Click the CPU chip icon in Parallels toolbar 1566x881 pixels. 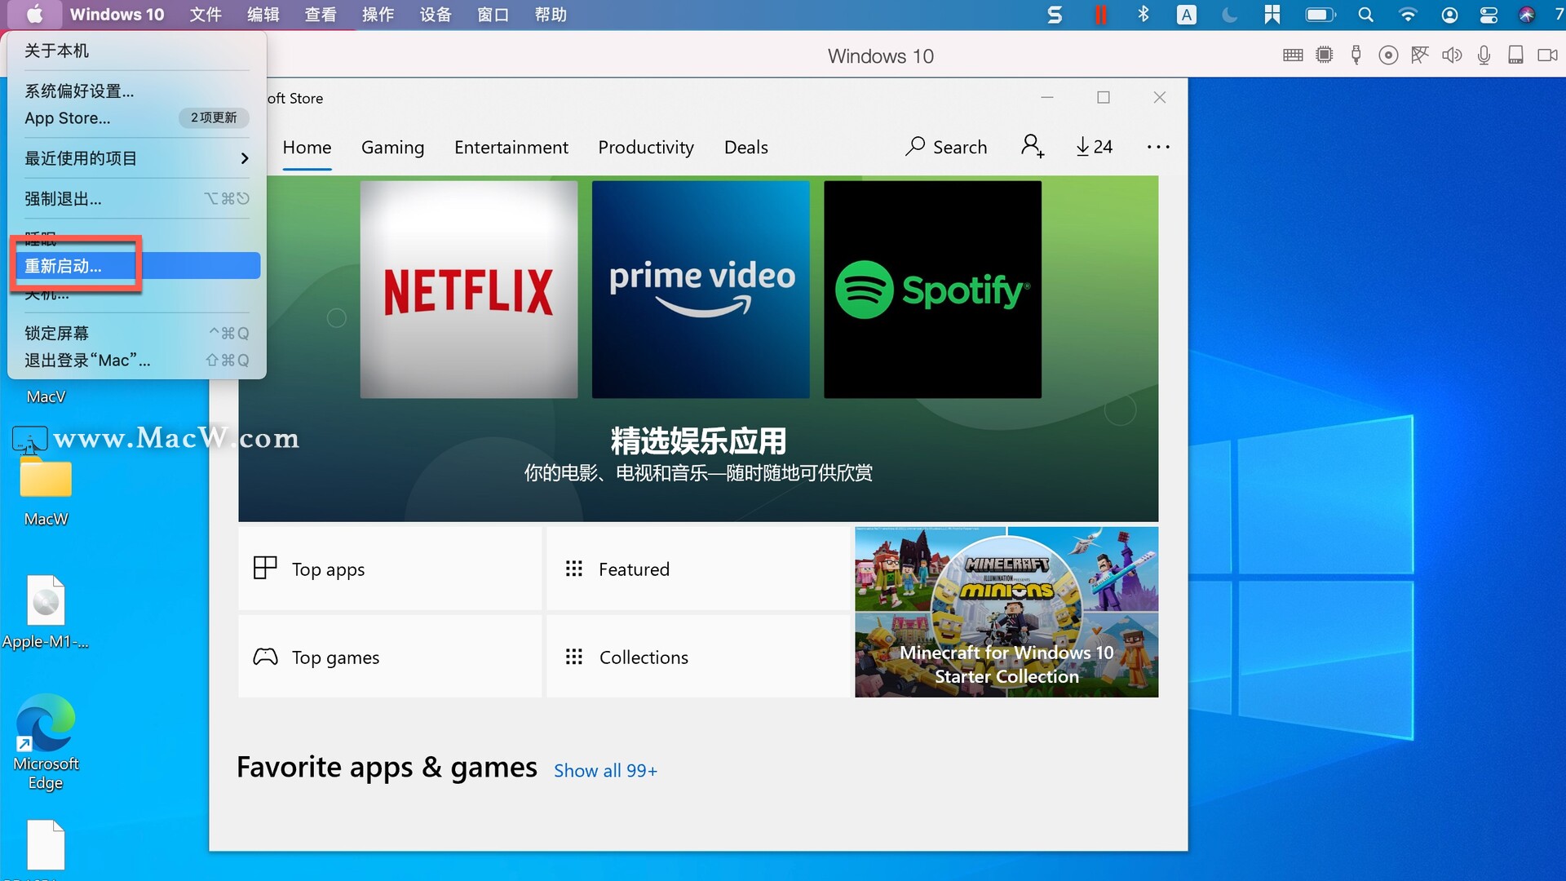point(1325,55)
